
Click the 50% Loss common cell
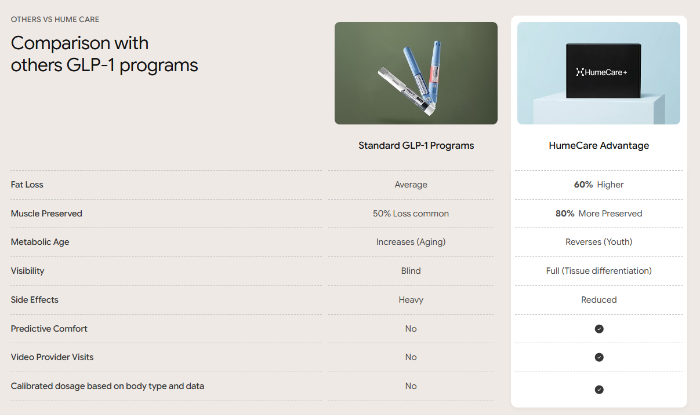(411, 214)
